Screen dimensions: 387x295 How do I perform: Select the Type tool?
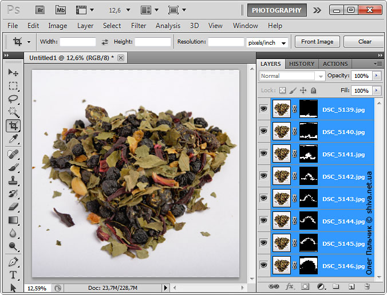(13, 275)
